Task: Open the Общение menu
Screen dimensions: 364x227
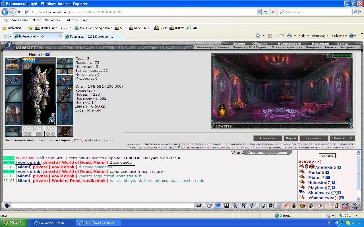Action: (260, 43)
